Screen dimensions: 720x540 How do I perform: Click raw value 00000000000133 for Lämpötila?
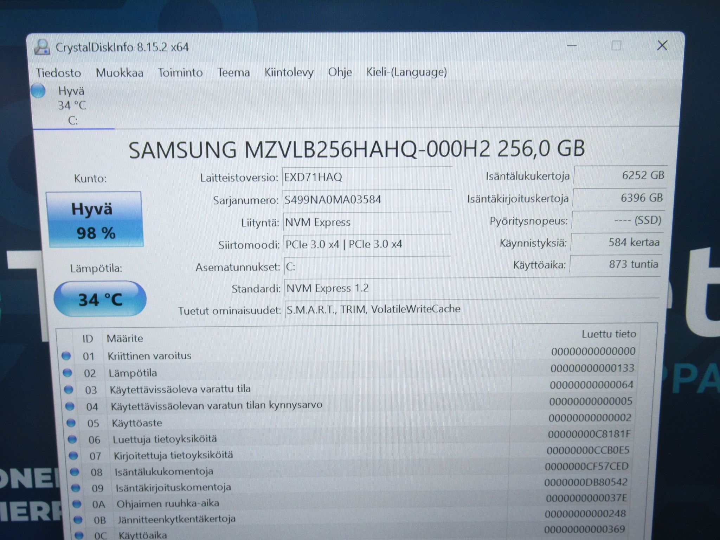tap(592, 368)
